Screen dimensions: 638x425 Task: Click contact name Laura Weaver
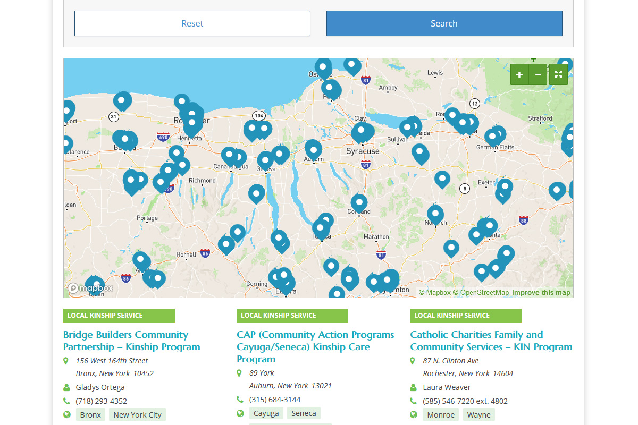click(447, 387)
